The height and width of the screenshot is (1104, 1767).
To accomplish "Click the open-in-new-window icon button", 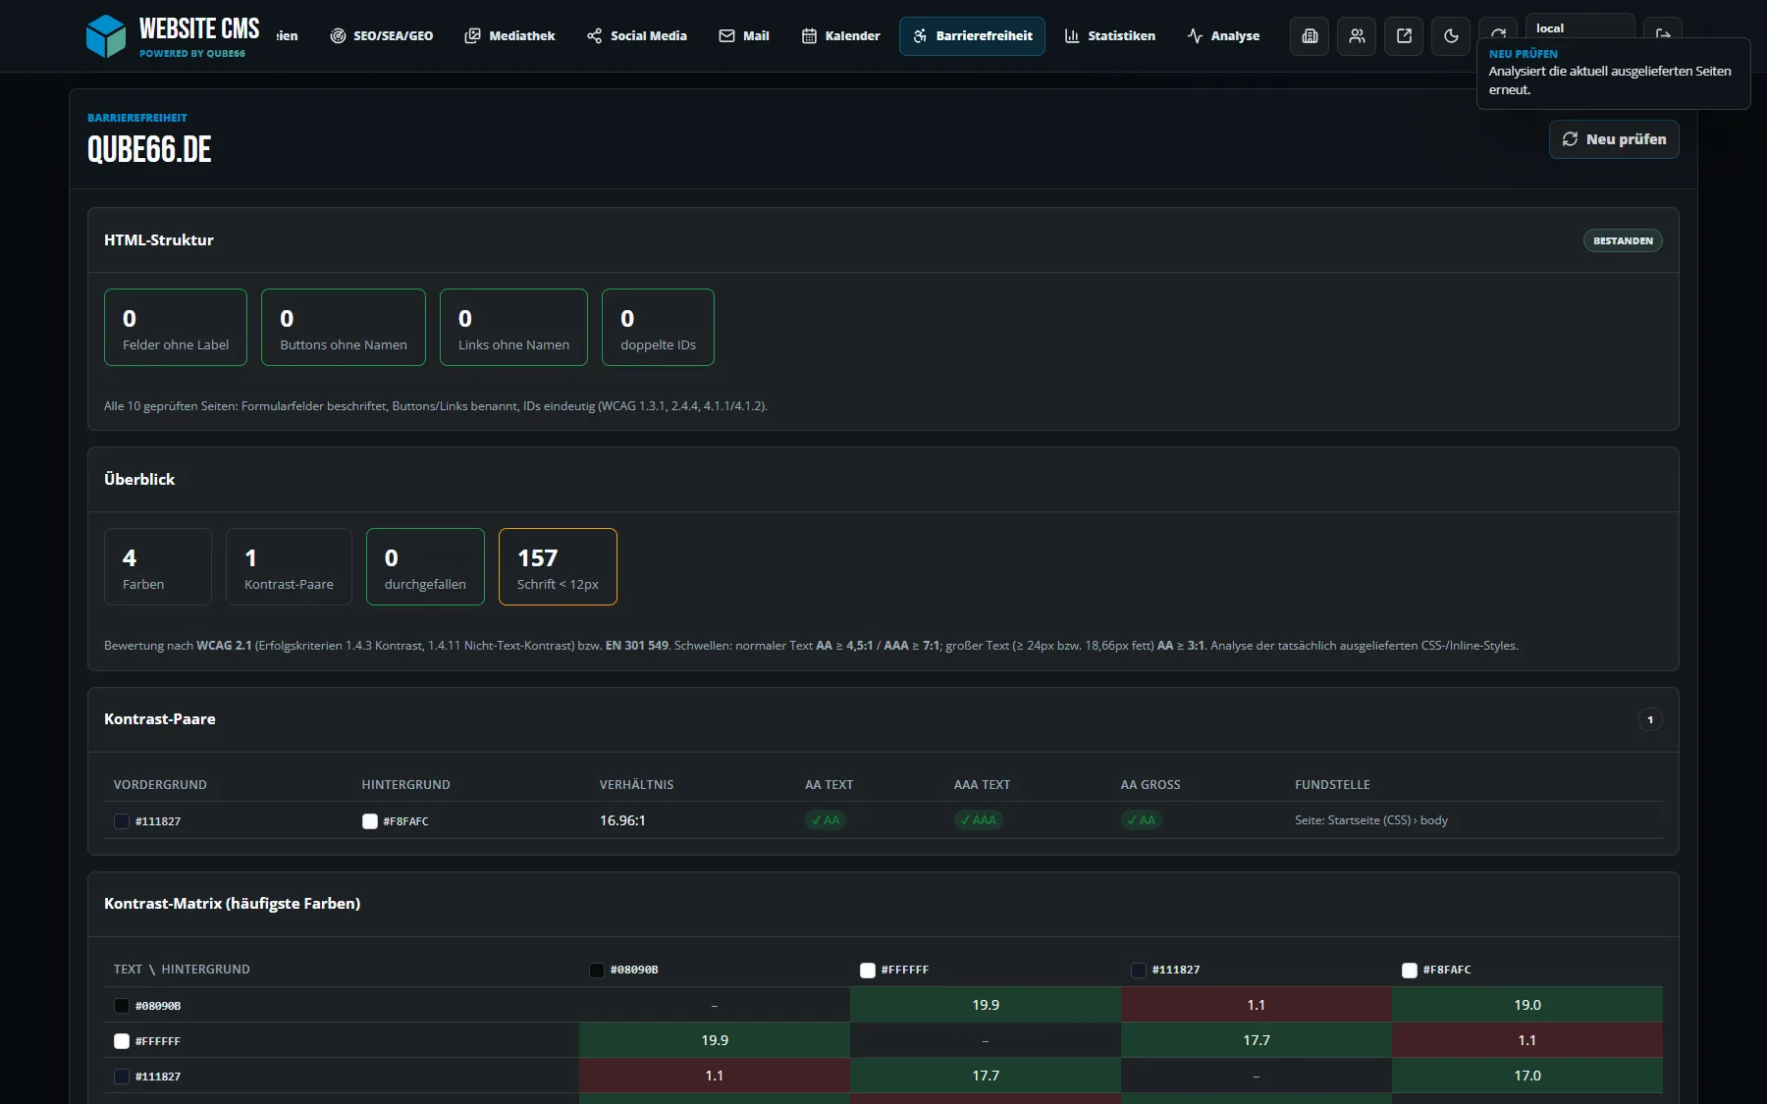I will 1404,36.
